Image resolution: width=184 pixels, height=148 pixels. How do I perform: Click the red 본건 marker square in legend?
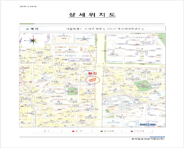pyautogui.click(x=73, y=131)
